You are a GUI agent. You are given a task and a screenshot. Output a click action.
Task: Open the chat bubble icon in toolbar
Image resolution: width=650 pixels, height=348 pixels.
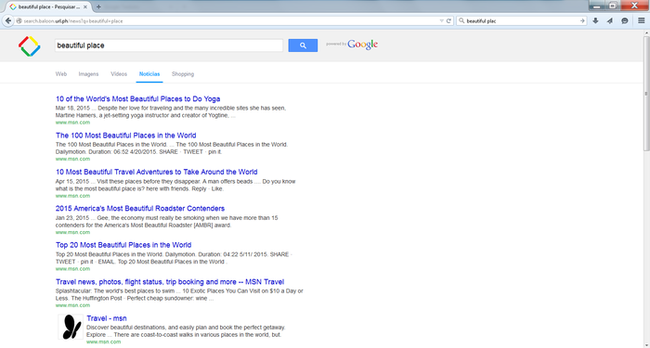pyautogui.click(x=625, y=20)
